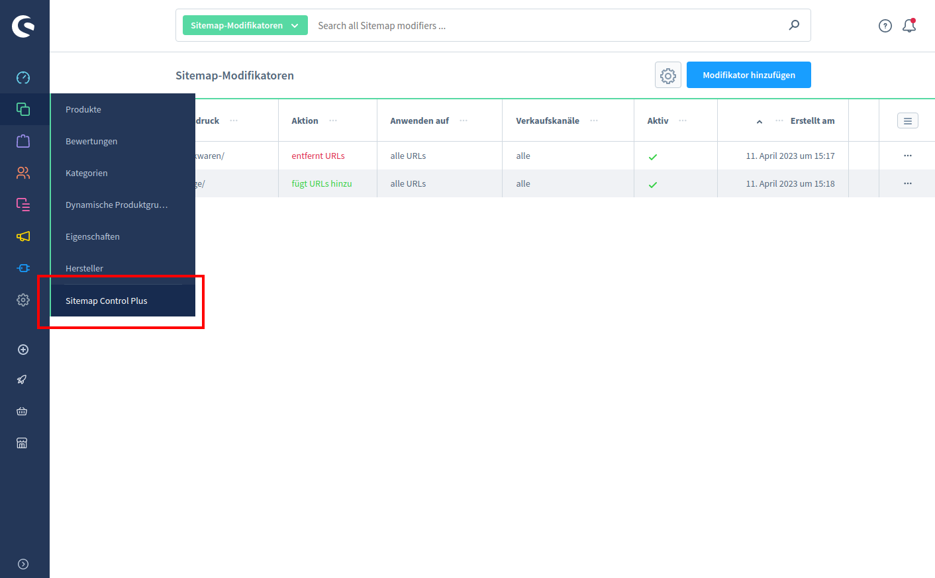Click the date 11. April 2023 um 15:18
The width and height of the screenshot is (935, 578).
(x=790, y=183)
